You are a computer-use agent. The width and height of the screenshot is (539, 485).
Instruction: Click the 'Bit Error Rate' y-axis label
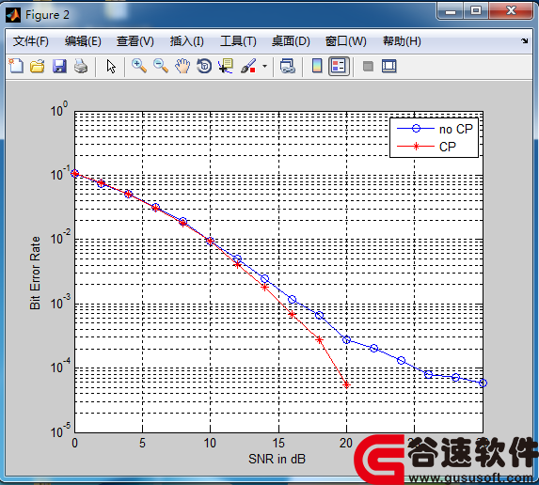[35, 274]
